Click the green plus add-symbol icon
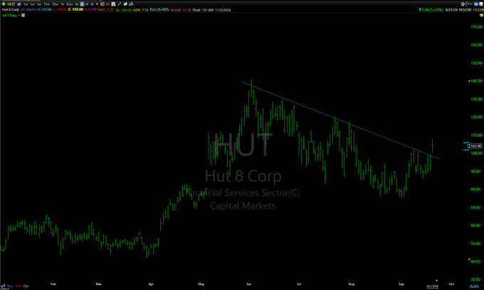The image size is (484, 290). point(4,4)
